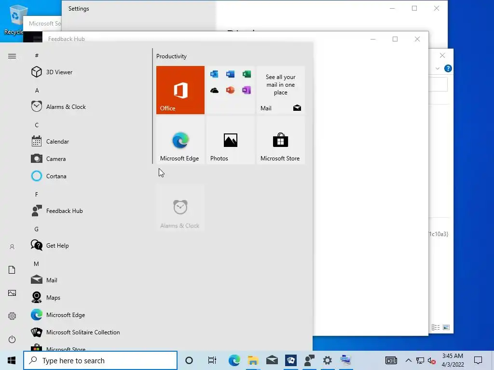Open Excel icon in Office folder tile
Image resolution: width=494 pixels, height=370 pixels.
tap(247, 74)
